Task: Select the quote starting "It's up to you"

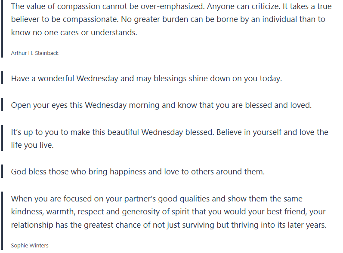Action: point(170,138)
